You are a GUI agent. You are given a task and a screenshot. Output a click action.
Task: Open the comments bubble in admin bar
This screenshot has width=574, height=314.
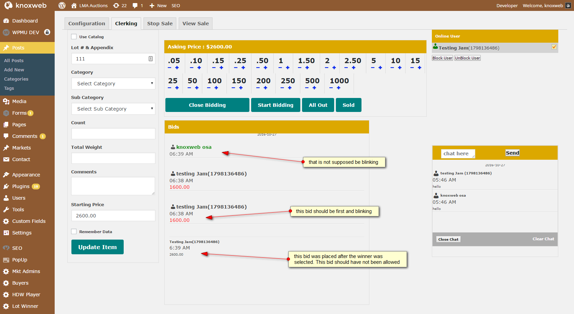(x=137, y=5)
